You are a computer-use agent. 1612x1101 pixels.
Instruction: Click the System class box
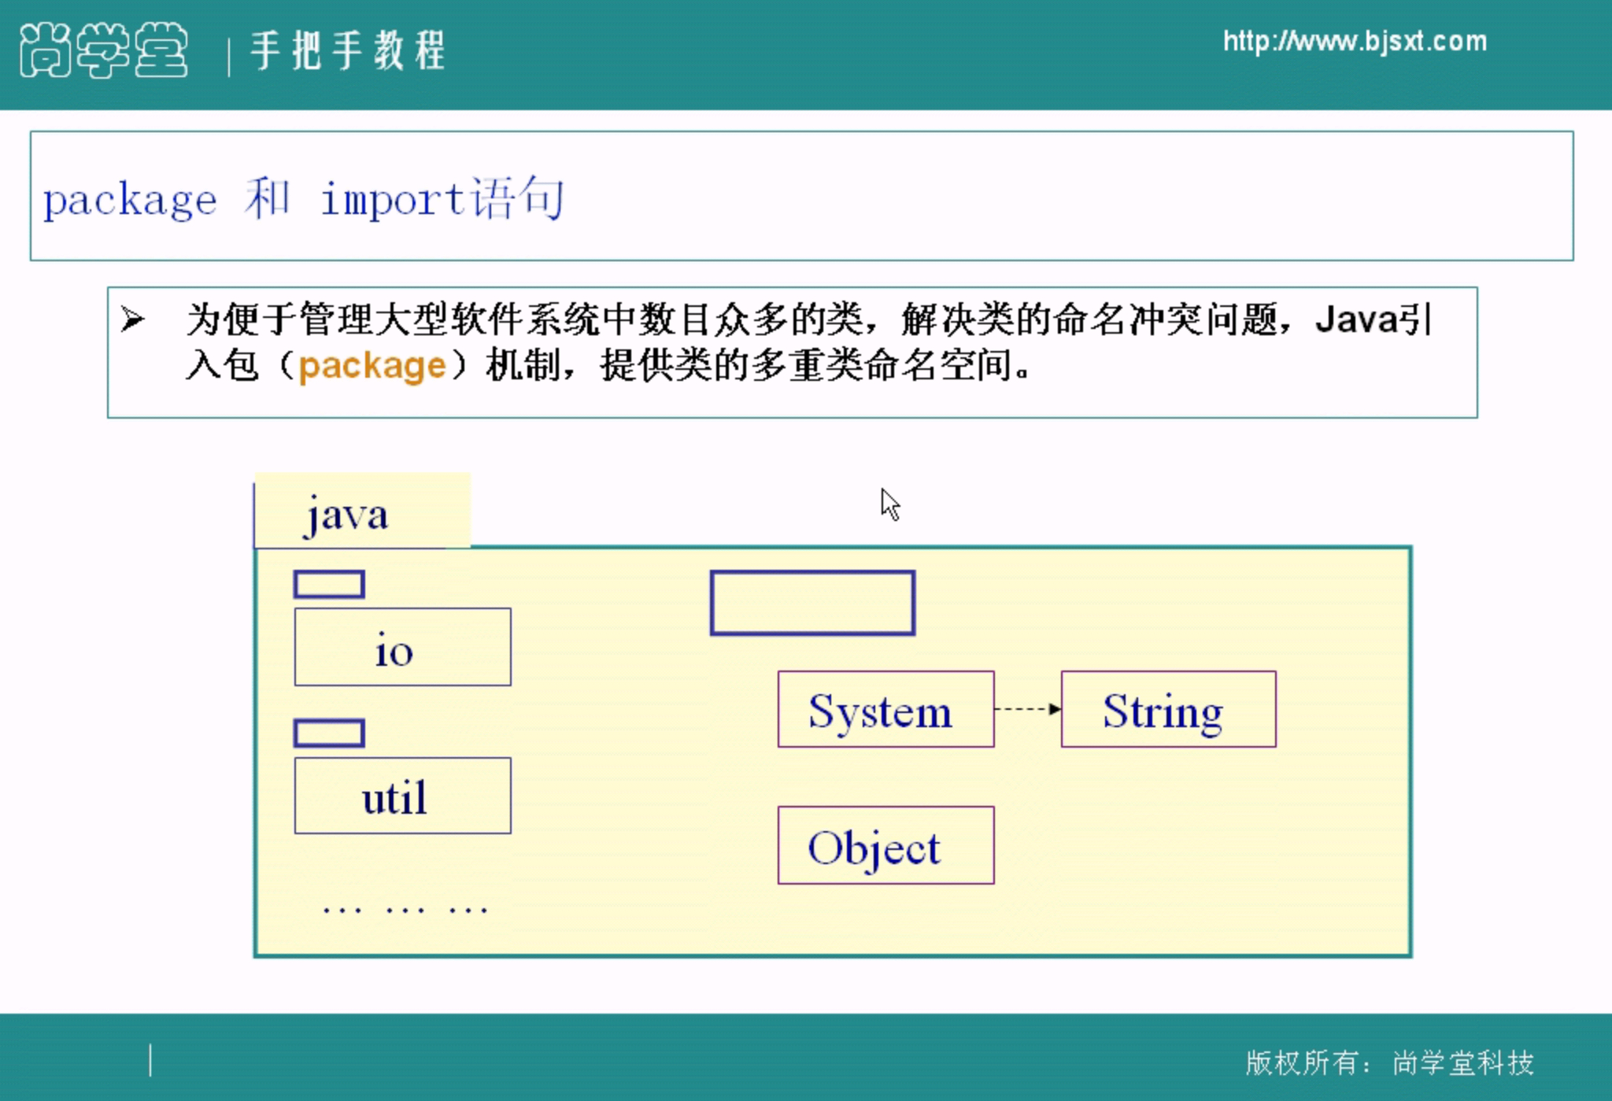[x=885, y=710]
